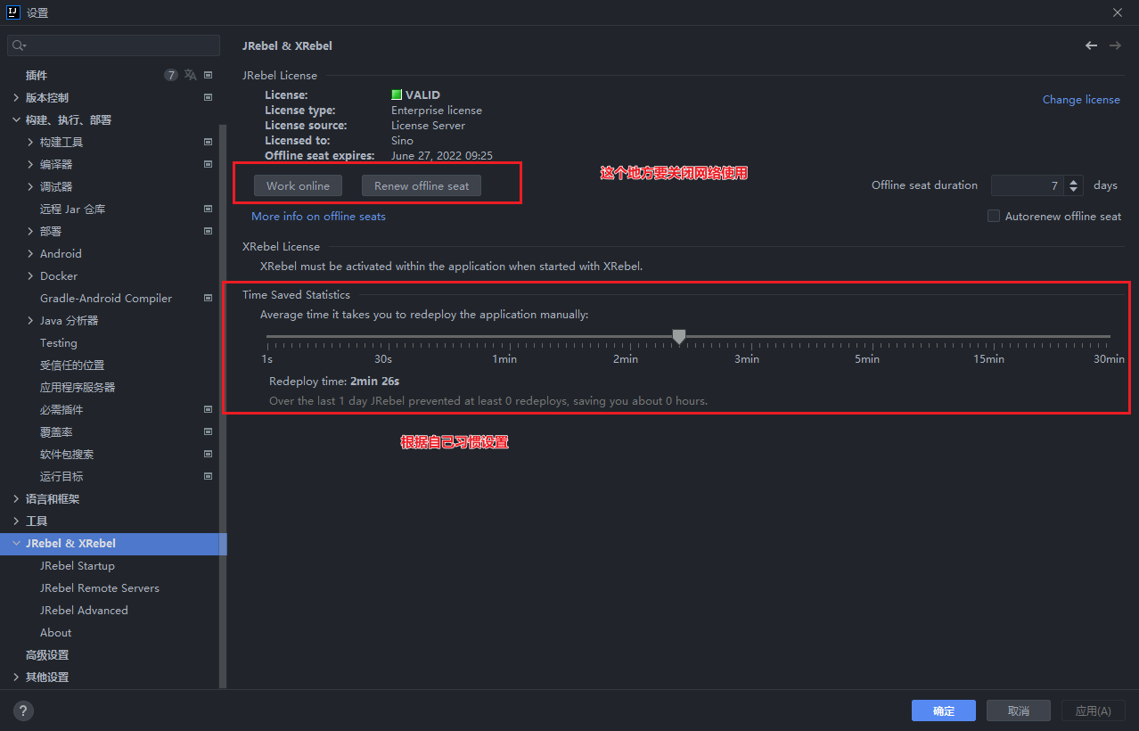The height and width of the screenshot is (731, 1139).
Task: Click the Renew offline seat button
Action: (422, 185)
